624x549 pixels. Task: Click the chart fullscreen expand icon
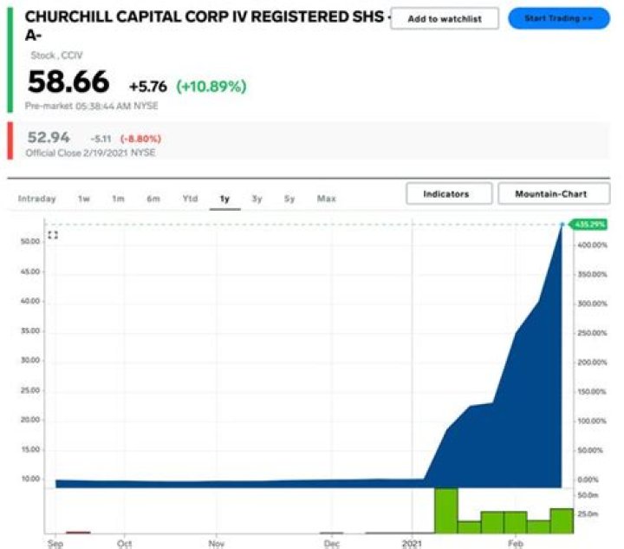[53, 235]
